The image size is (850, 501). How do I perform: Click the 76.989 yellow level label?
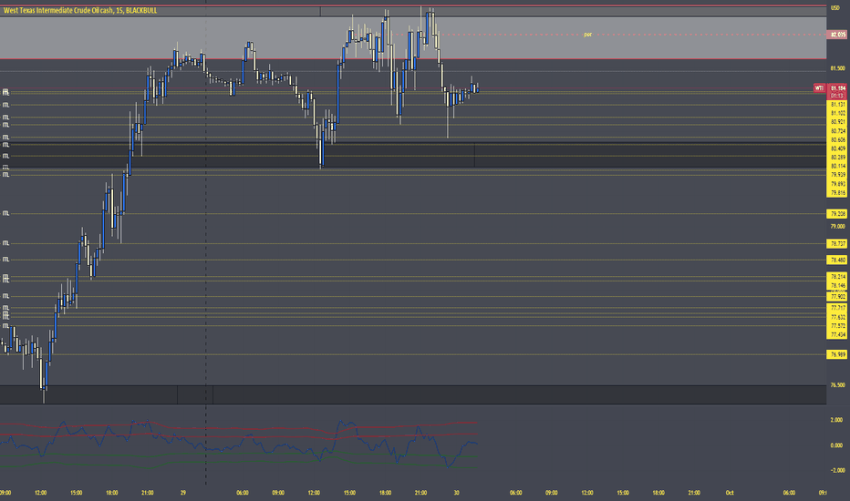point(837,354)
